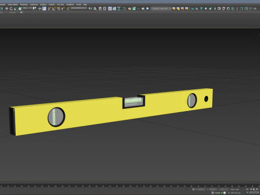Click Y coordinate input field

point(213,189)
